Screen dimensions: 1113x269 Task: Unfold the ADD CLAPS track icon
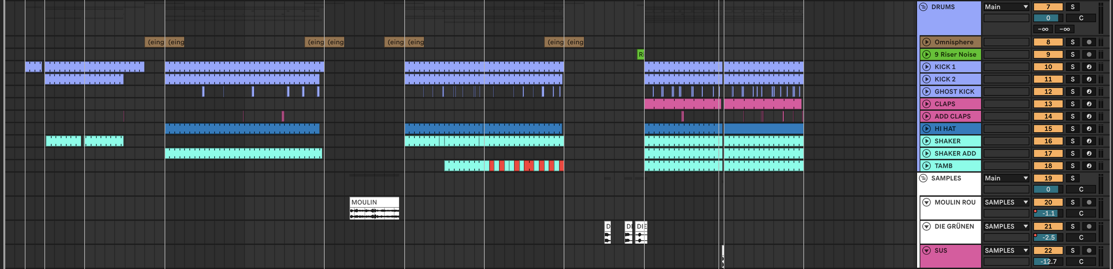click(926, 116)
